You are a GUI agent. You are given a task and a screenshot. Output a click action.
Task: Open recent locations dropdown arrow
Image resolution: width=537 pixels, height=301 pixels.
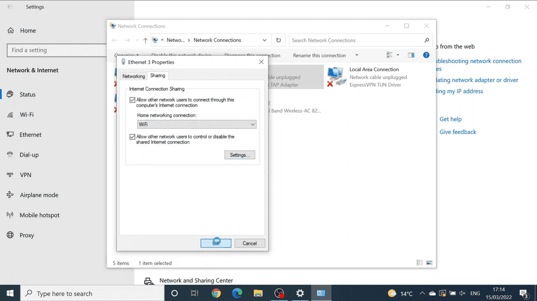137,40
